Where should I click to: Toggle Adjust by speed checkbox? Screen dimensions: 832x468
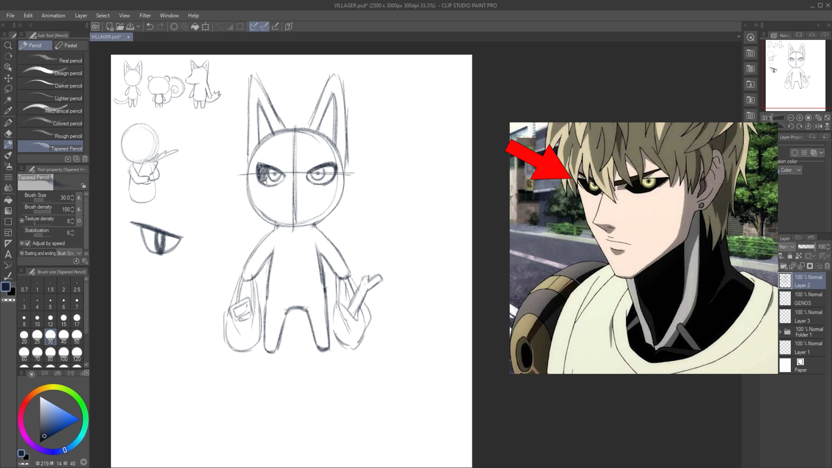coord(28,244)
